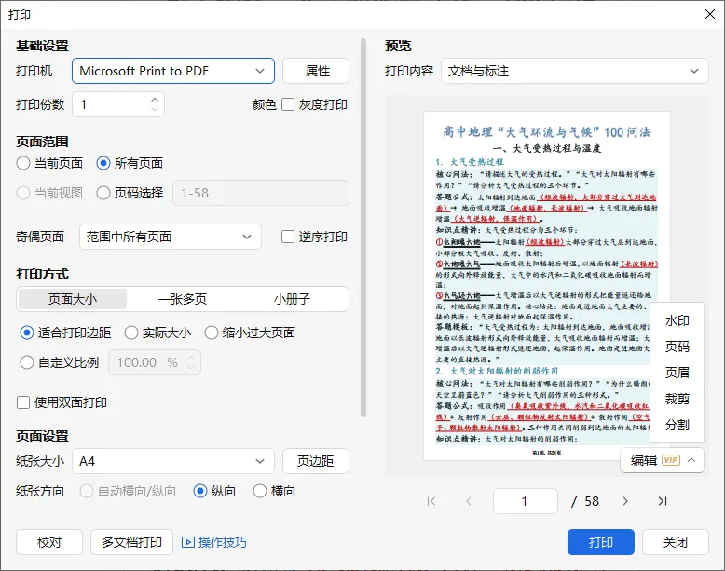This screenshot has width=725, height=571.
Task: Expand the 打印内容 dropdown
Action: (x=575, y=71)
